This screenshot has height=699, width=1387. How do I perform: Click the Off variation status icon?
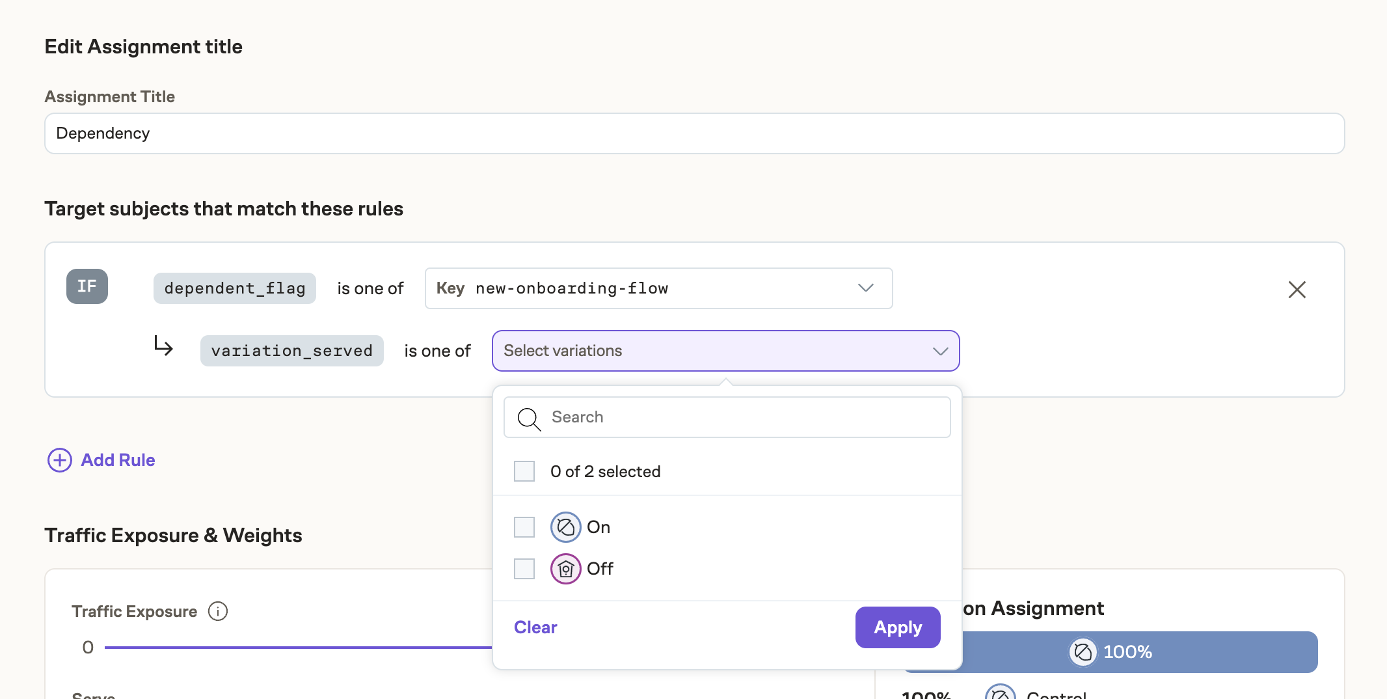pos(565,568)
